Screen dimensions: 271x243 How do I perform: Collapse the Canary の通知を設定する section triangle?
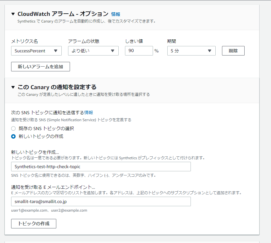click(13, 87)
